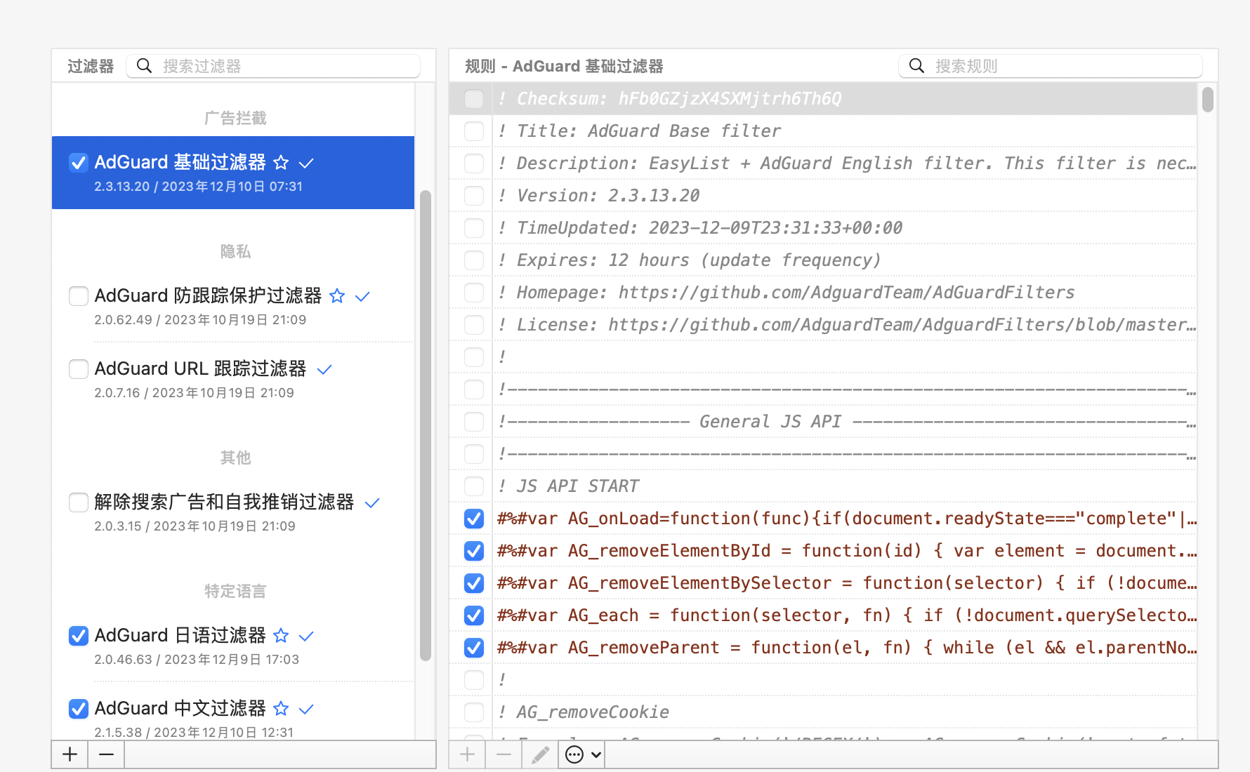Click the remove filter minus button
The image size is (1250, 772).
(106, 754)
